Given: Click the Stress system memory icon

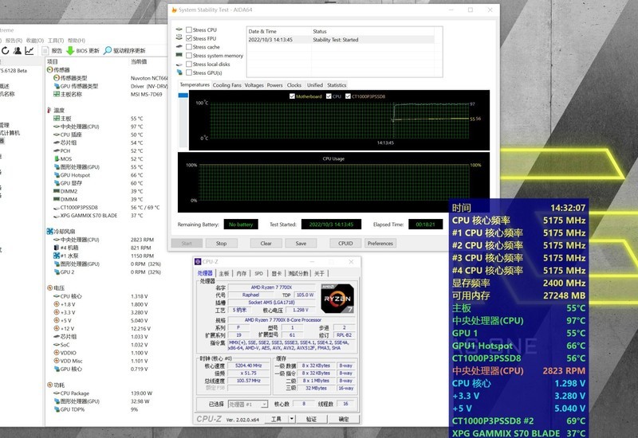Looking at the screenshot, I should point(179,55).
